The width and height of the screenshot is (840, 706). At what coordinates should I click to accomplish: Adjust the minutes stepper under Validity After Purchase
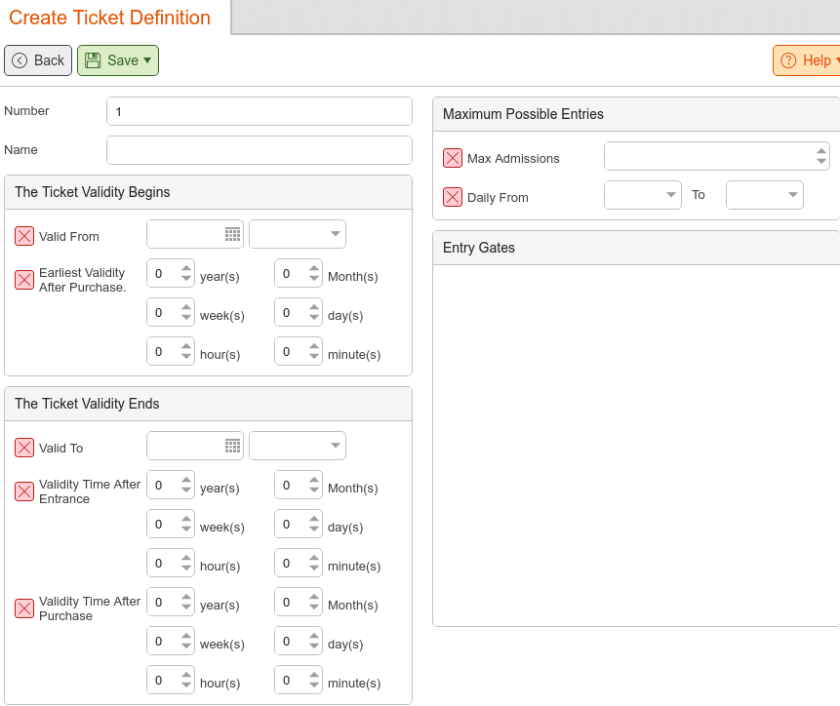tap(313, 680)
